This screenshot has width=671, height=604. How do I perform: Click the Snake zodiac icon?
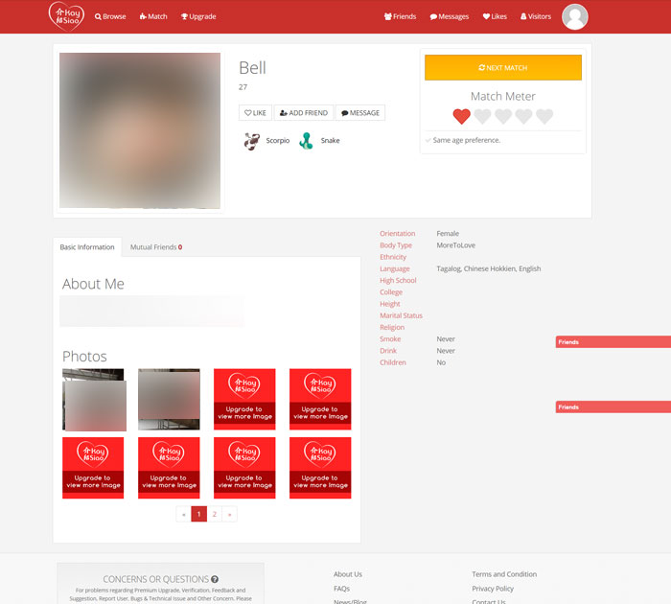pos(307,141)
